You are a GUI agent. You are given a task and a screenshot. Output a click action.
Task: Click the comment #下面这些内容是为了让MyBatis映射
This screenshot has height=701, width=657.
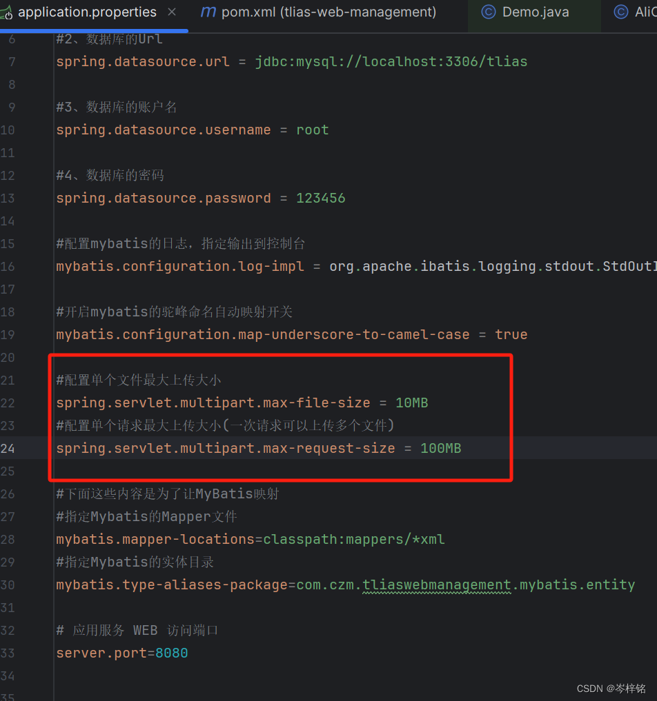168,494
